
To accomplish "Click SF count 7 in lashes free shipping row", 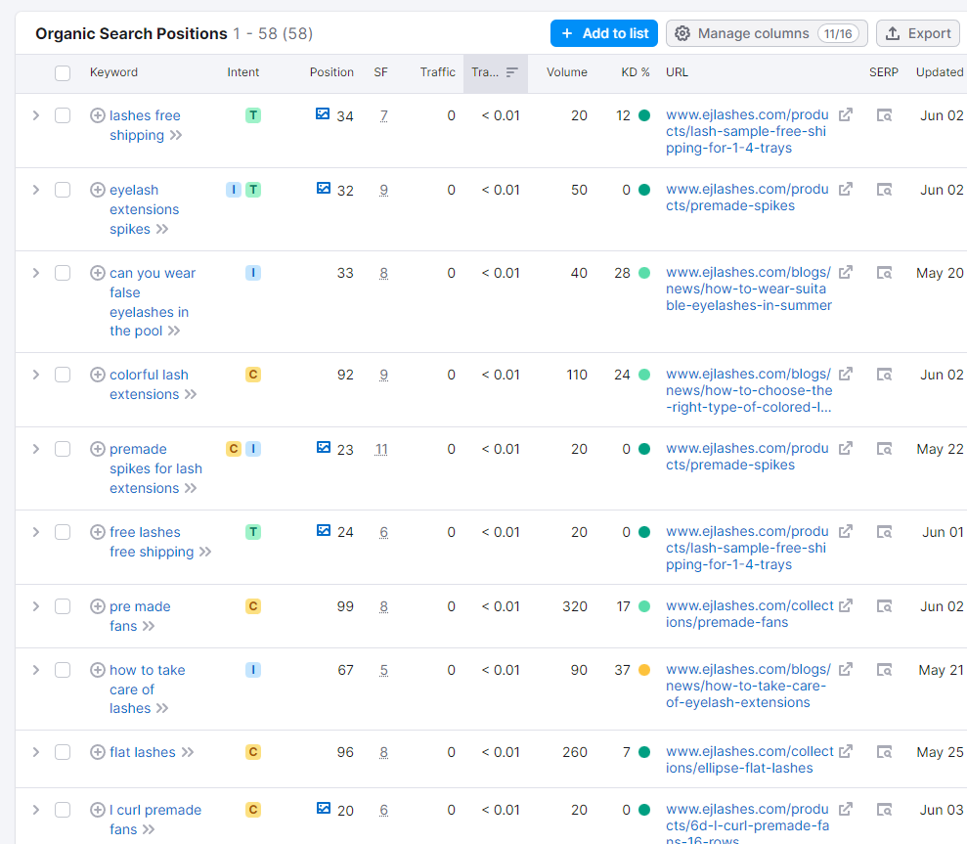I will tap(383, 116).
